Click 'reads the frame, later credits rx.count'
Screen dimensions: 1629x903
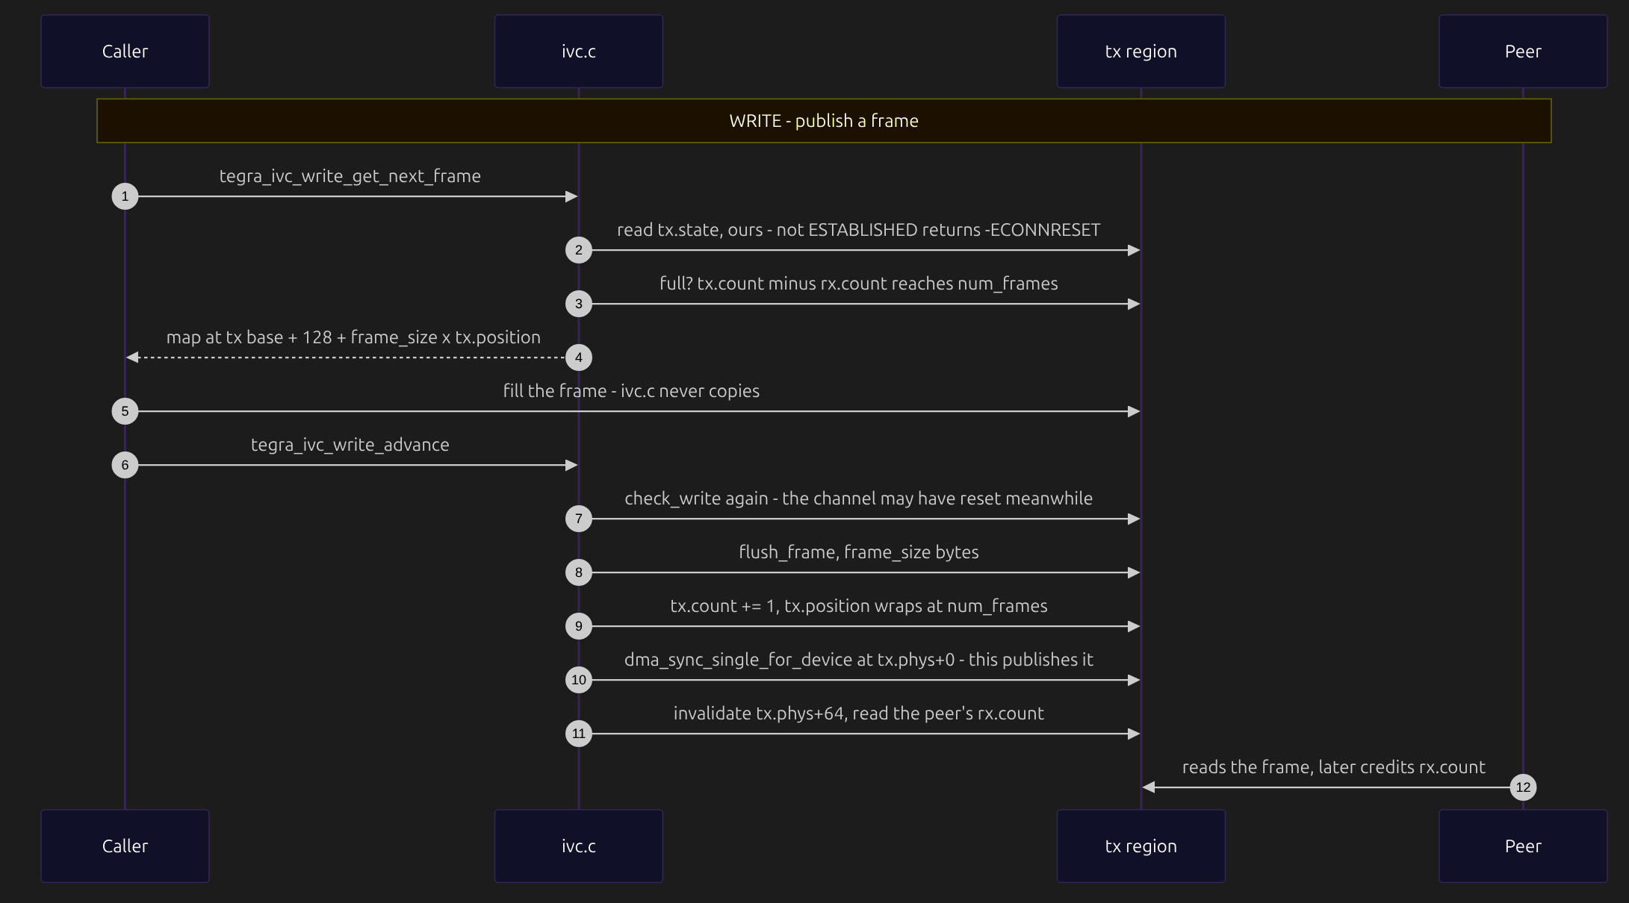(x=1334, y=767)
